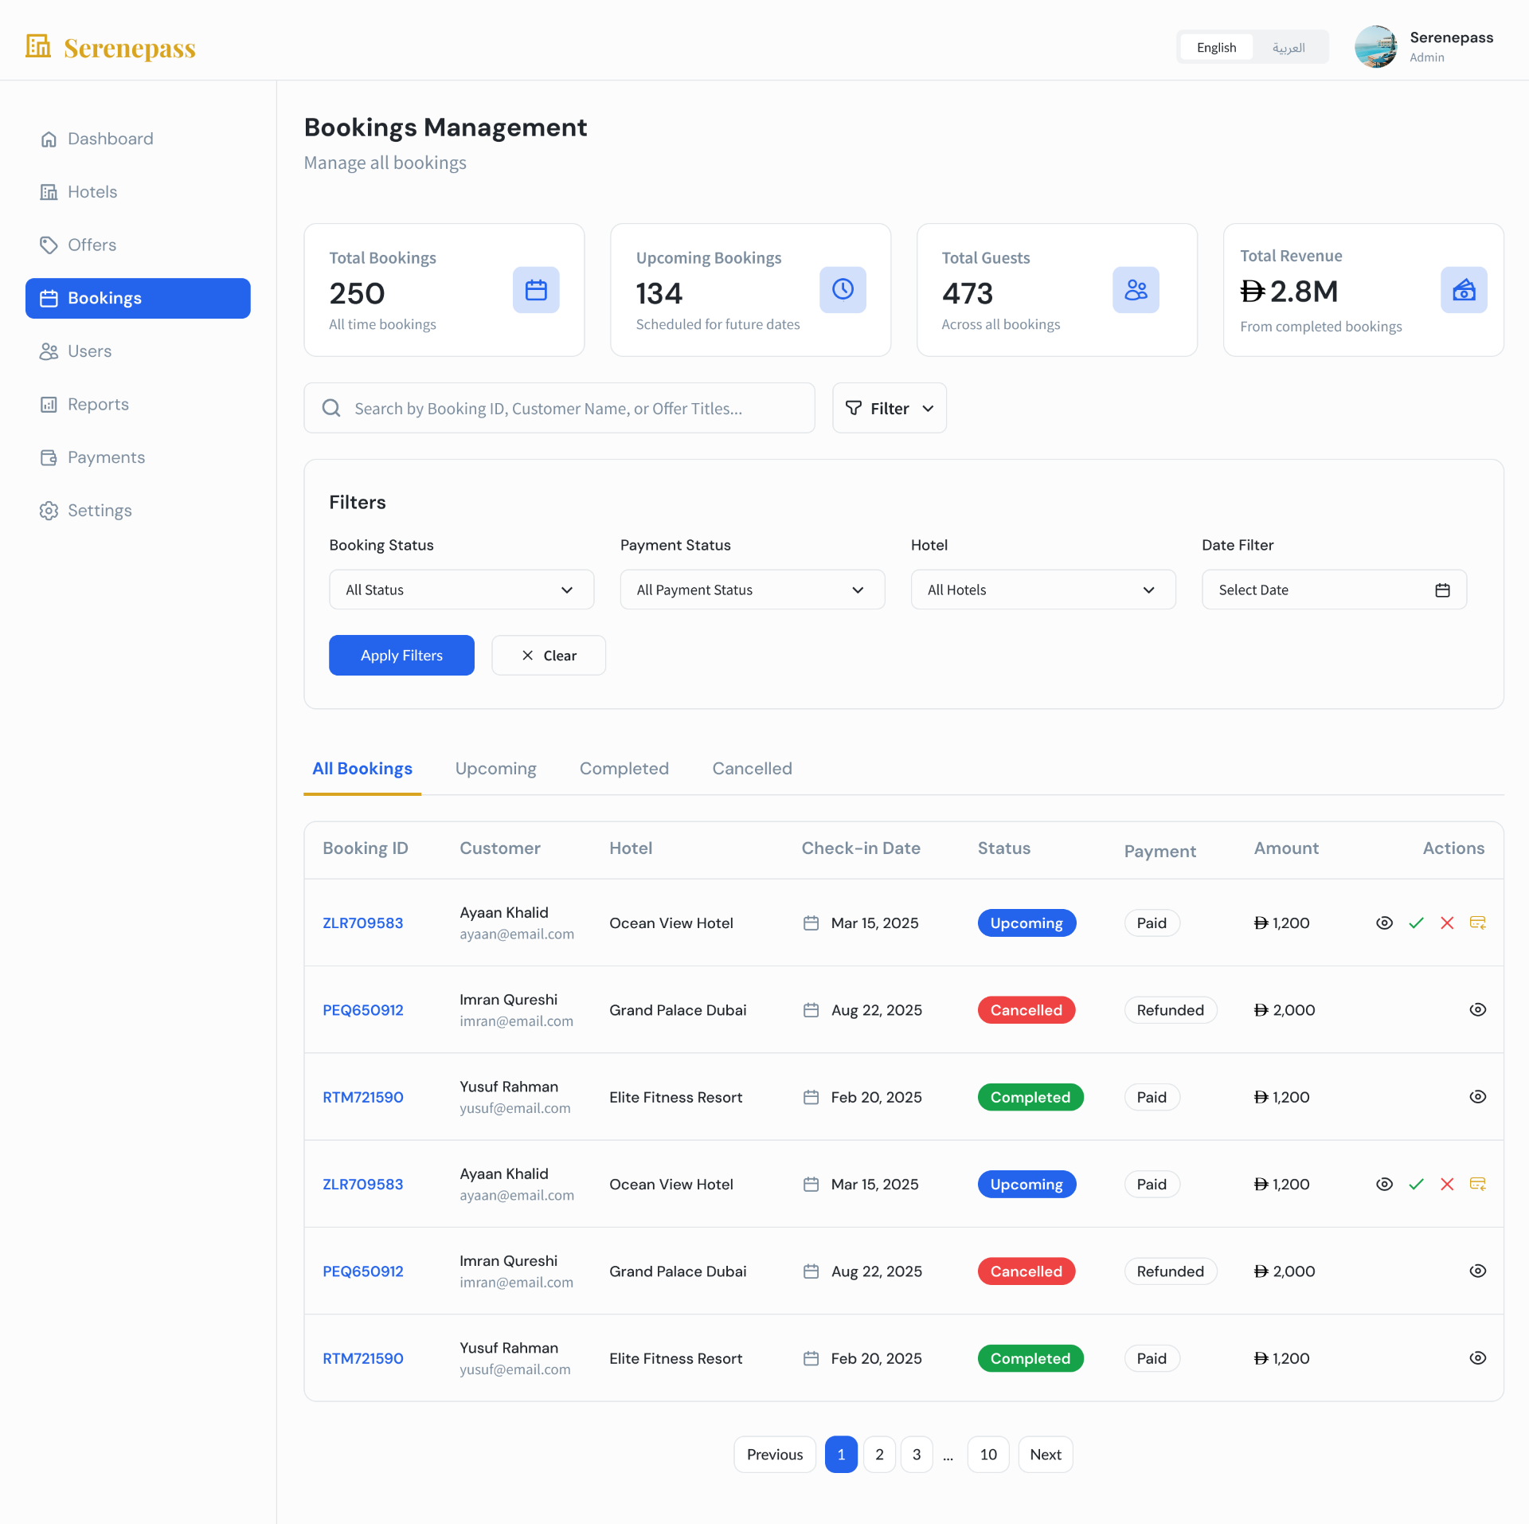View details of first Ayaan Khalid booking
This screenshot has height=1524, width=1529.
pyautogui.click(x=1384, y=923)
